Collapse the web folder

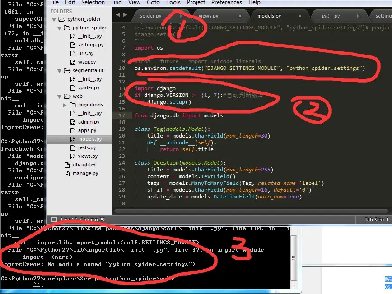(60, 96)
